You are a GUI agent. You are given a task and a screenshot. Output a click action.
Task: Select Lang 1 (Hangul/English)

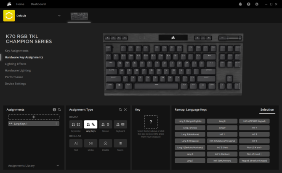pos(190,121)
